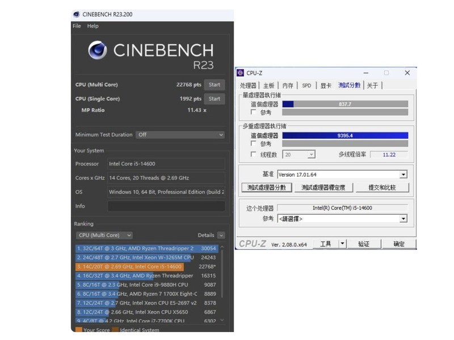Open the 工具 dropdown arrow
Image resolution: width=454 pixels, height=340 pixels.
click(342, 244)
